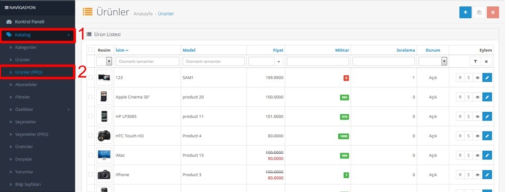This screenshot has height=192, width=505.
Task: Click the edit pencil for iMac
Action: (x=487, y=156)
